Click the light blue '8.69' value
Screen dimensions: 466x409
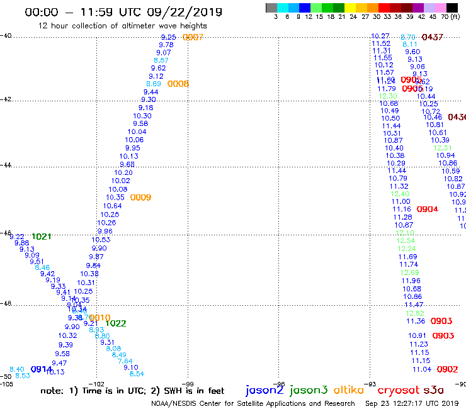[x=154, y=84]
